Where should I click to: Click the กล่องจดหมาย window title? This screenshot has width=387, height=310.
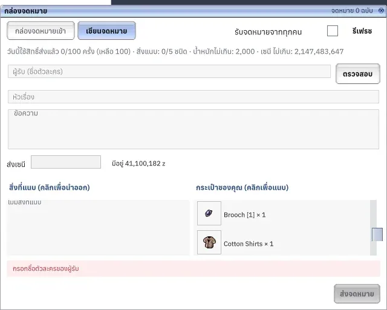pyautogui.click(x=25, y=11)
